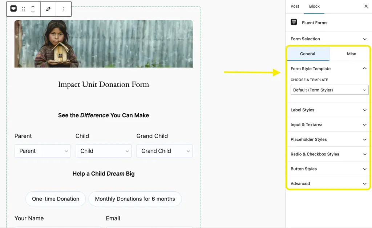Select the General tab

(308, 54)
